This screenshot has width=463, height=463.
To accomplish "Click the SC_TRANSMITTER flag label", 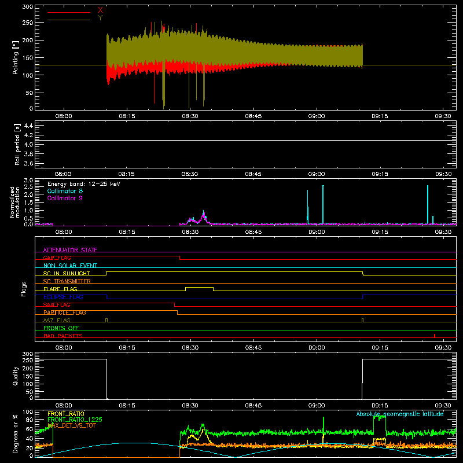I will coord(67,281).
